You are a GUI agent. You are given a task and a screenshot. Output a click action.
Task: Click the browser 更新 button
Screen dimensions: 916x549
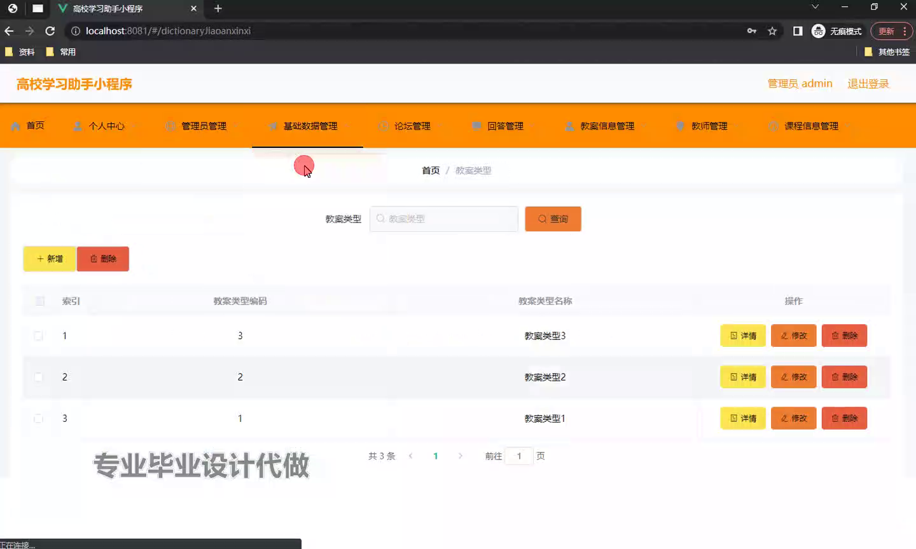(x=891, y=31)
